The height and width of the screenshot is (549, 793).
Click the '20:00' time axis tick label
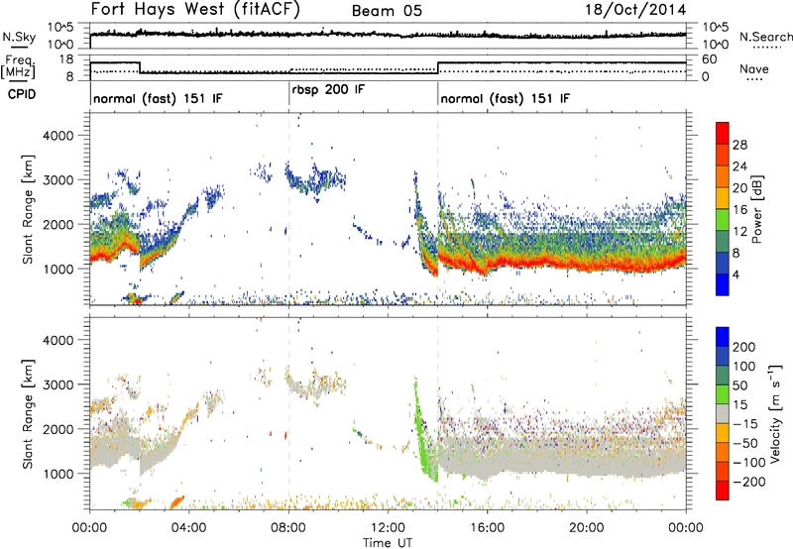click(x=586, y=528)
